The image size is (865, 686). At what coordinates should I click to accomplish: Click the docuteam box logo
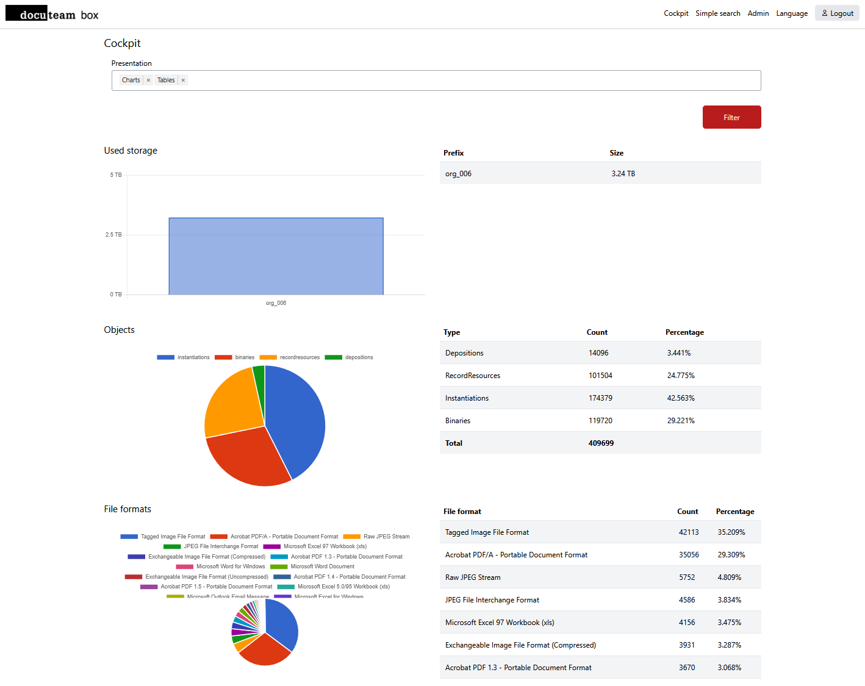[x=52, y=15]
